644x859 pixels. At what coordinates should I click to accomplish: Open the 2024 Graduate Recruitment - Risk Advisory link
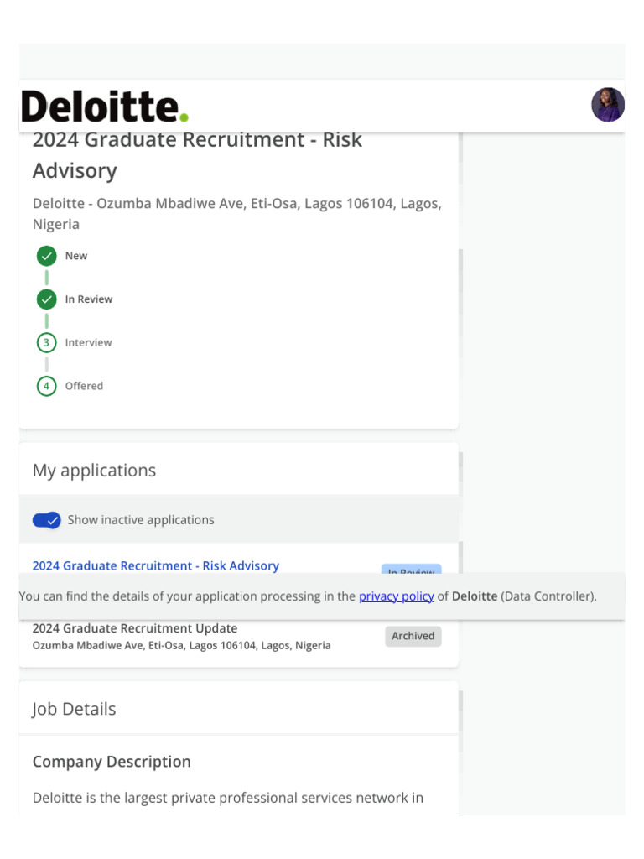156,565
